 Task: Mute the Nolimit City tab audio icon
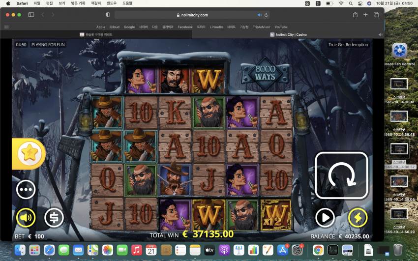pos(381,34)
